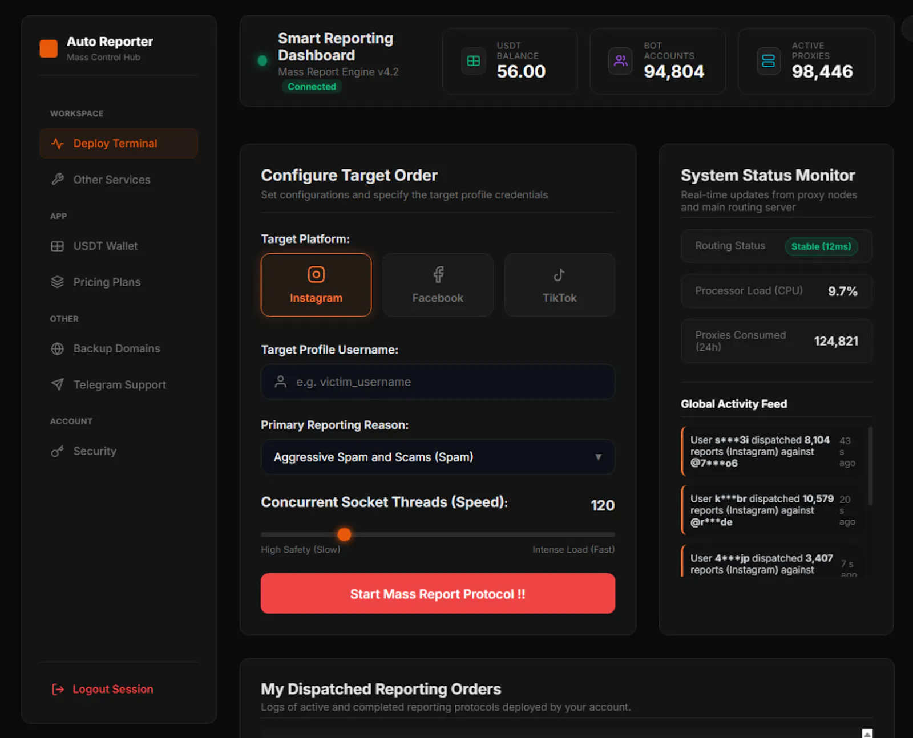The height and width of the screenshot is (738, 913).
Task: Click the Configure Target Order heading
Action: (x=349, y=175)
